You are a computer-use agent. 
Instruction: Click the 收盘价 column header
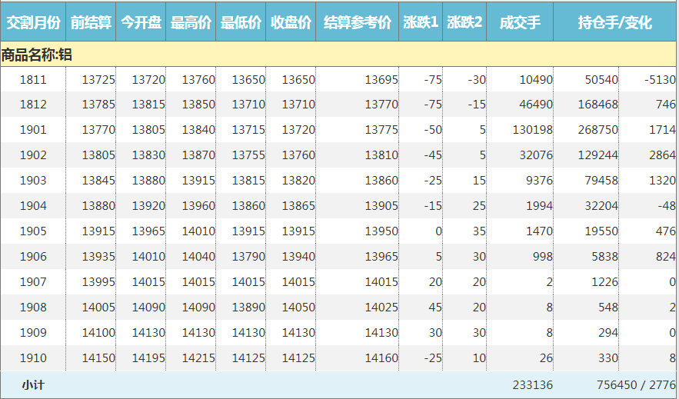pos(291,22)
